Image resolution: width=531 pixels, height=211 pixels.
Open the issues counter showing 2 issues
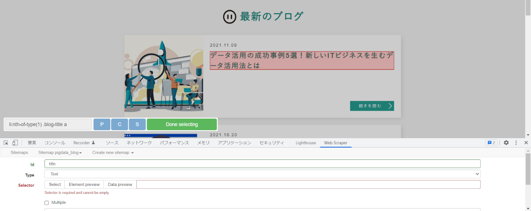(x=491, y=142)
